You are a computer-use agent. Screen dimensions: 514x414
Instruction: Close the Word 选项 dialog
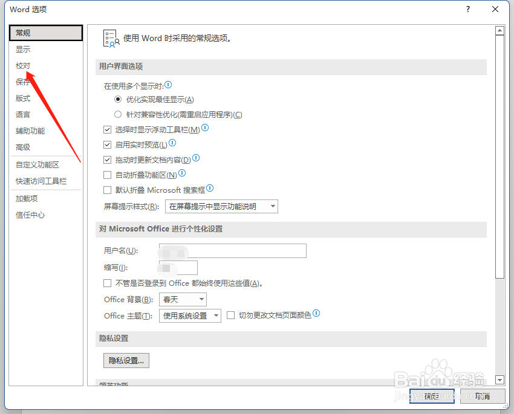pyautogui.click(x=495, y=9)
